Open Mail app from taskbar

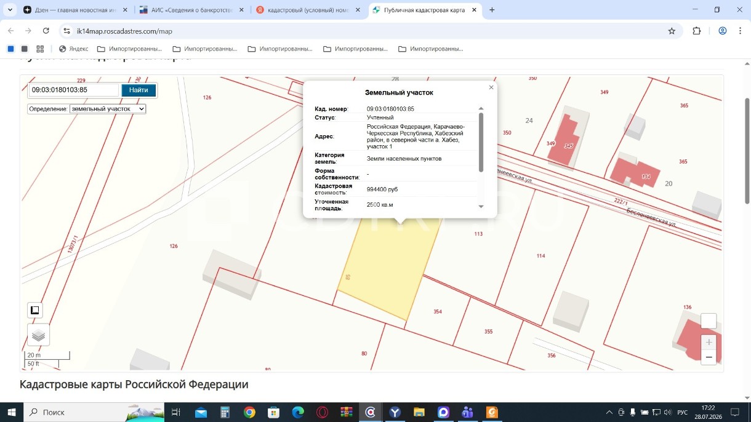201,412
